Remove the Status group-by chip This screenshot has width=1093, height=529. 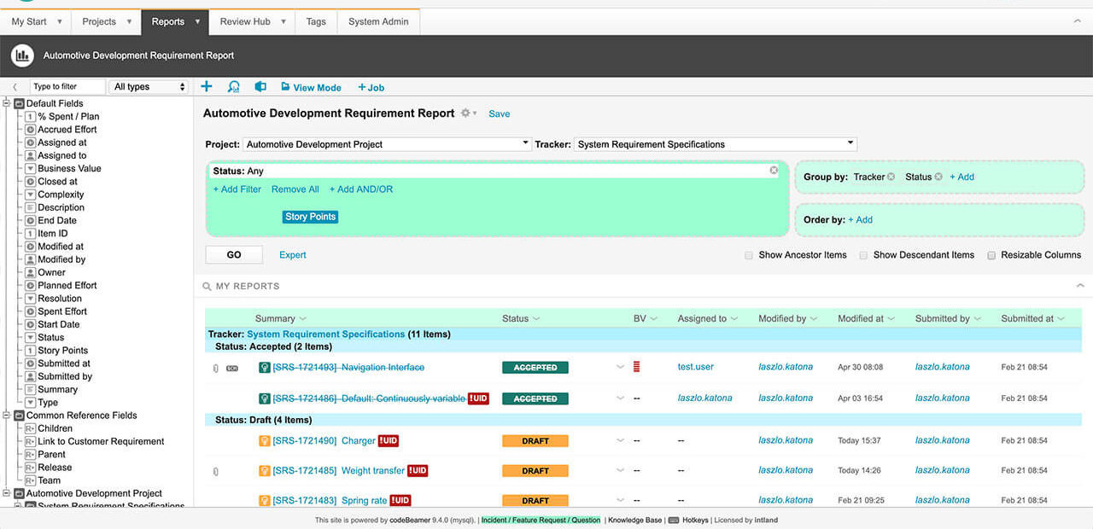pyautogui.click(x=938, y=177)
